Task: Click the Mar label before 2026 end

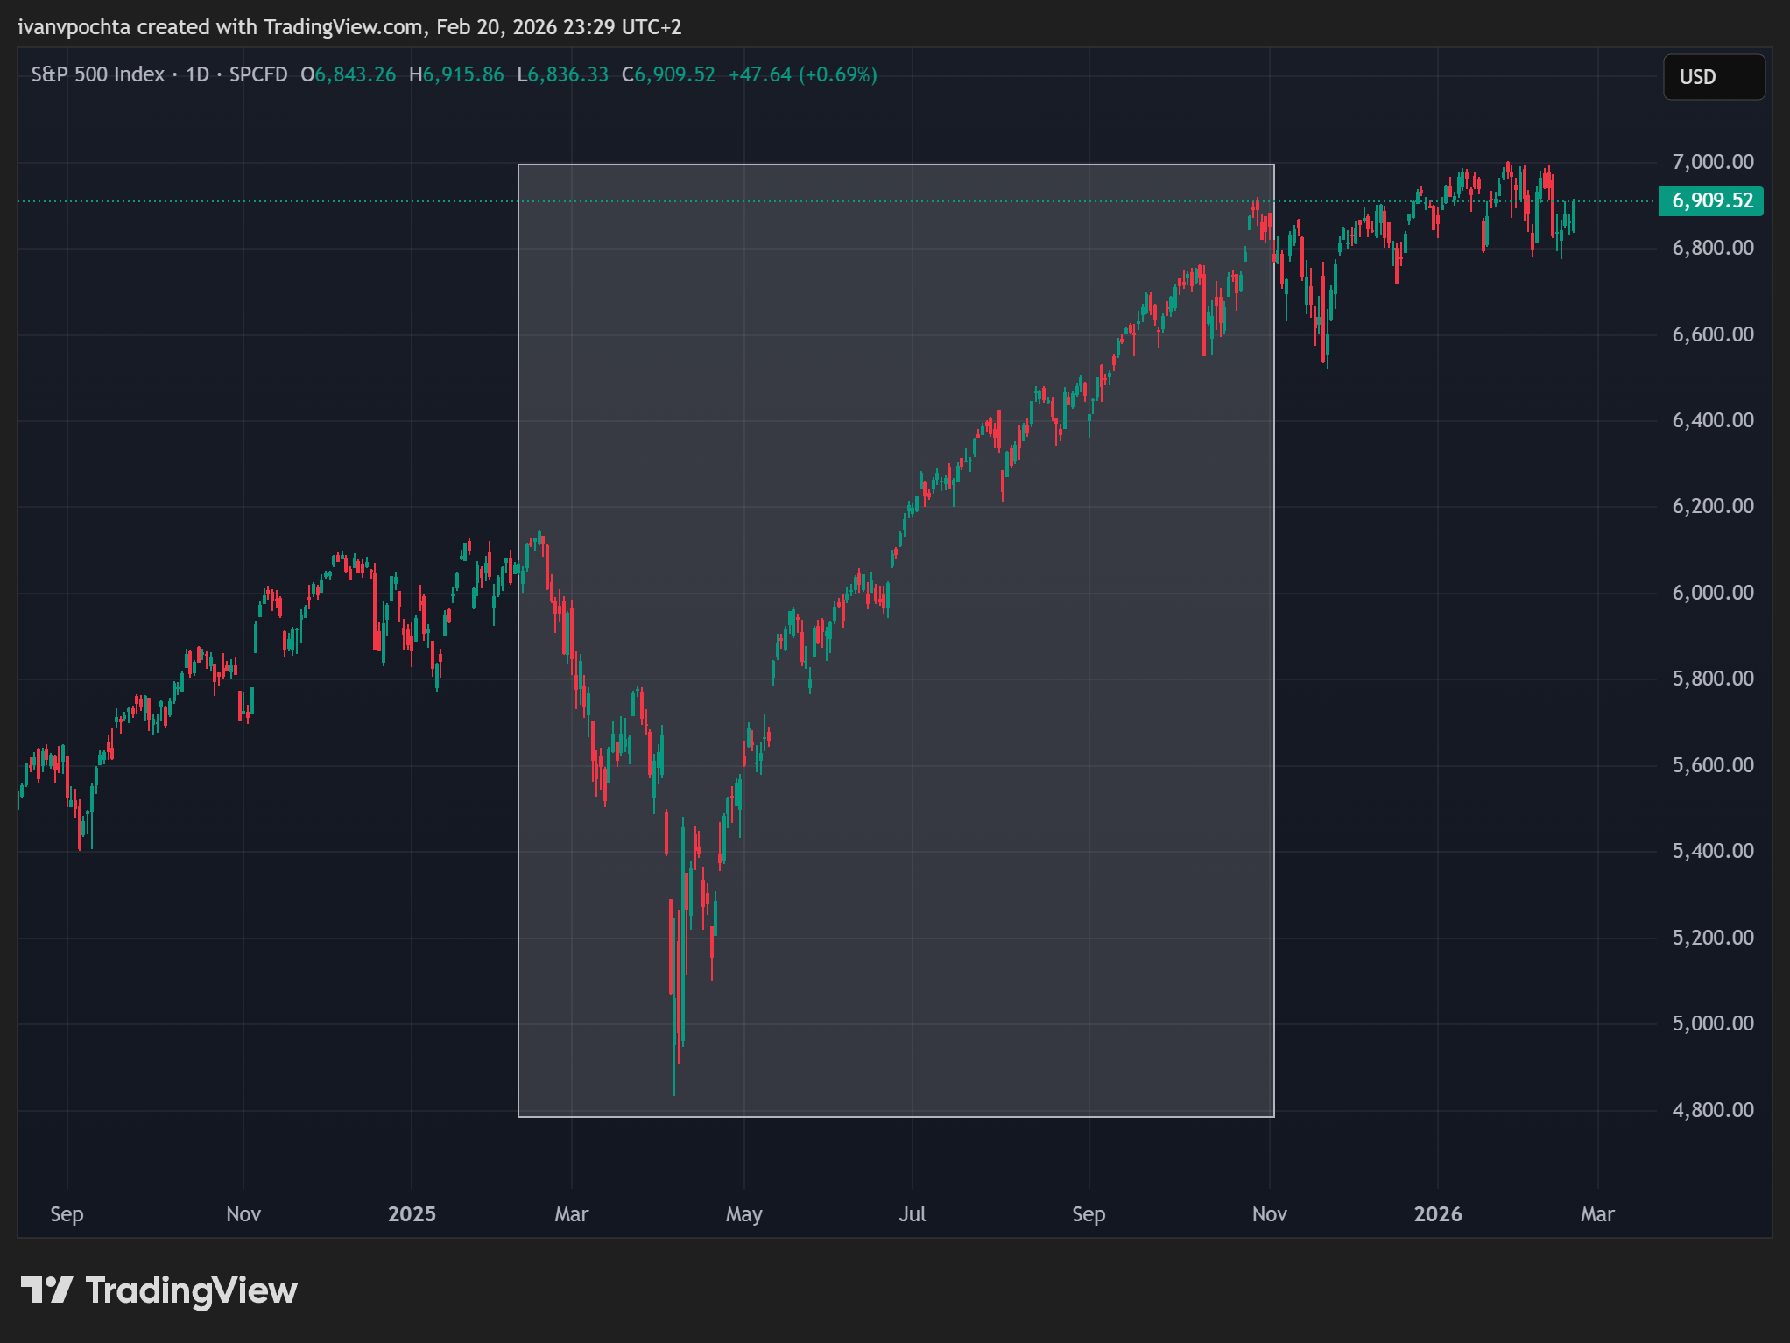Action: pos(1596,1214)
